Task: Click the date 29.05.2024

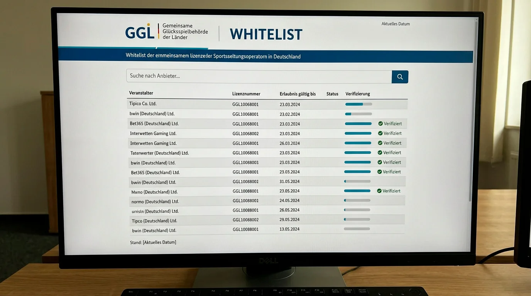Action: coord(290,220)
